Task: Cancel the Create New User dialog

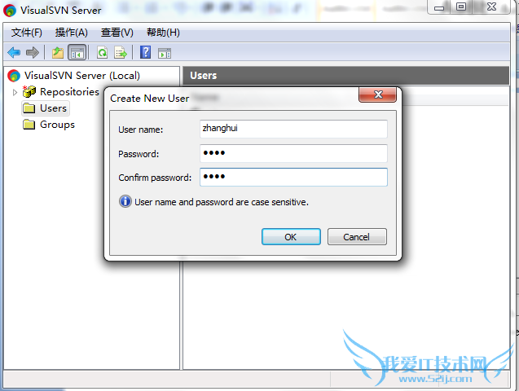Action: click(x=357, y=237)
